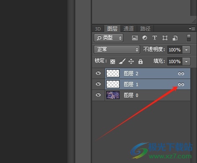
Task: Filter layers by smart object icon
Action: (175, 38)
